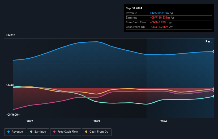Click the Free Cash Flow label in tooltip

point(136,22)
